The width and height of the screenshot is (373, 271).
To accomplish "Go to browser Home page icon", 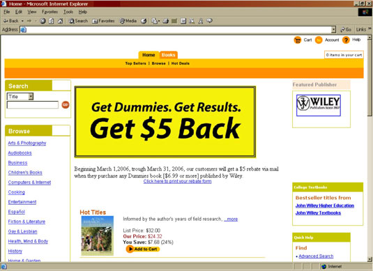I will [61, 21].
